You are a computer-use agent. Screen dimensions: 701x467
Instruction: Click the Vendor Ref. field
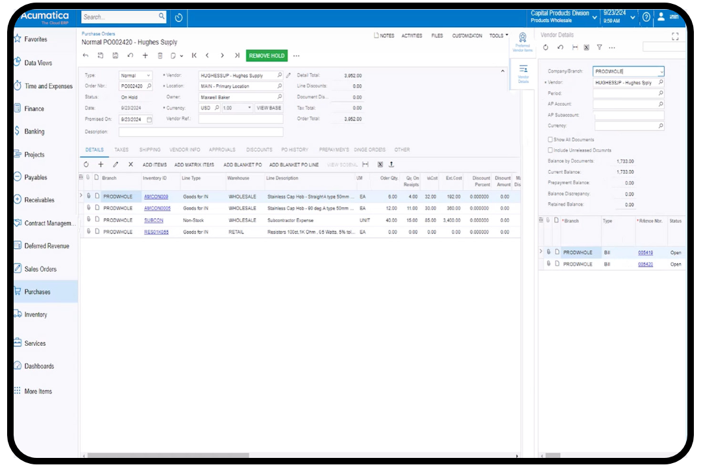(x=241, y=119)
